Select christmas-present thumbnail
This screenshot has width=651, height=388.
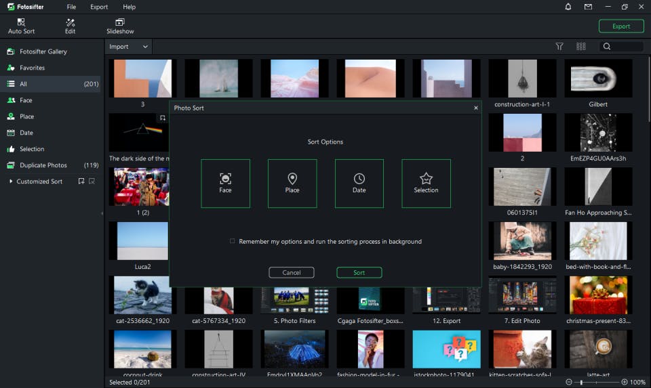598,295
